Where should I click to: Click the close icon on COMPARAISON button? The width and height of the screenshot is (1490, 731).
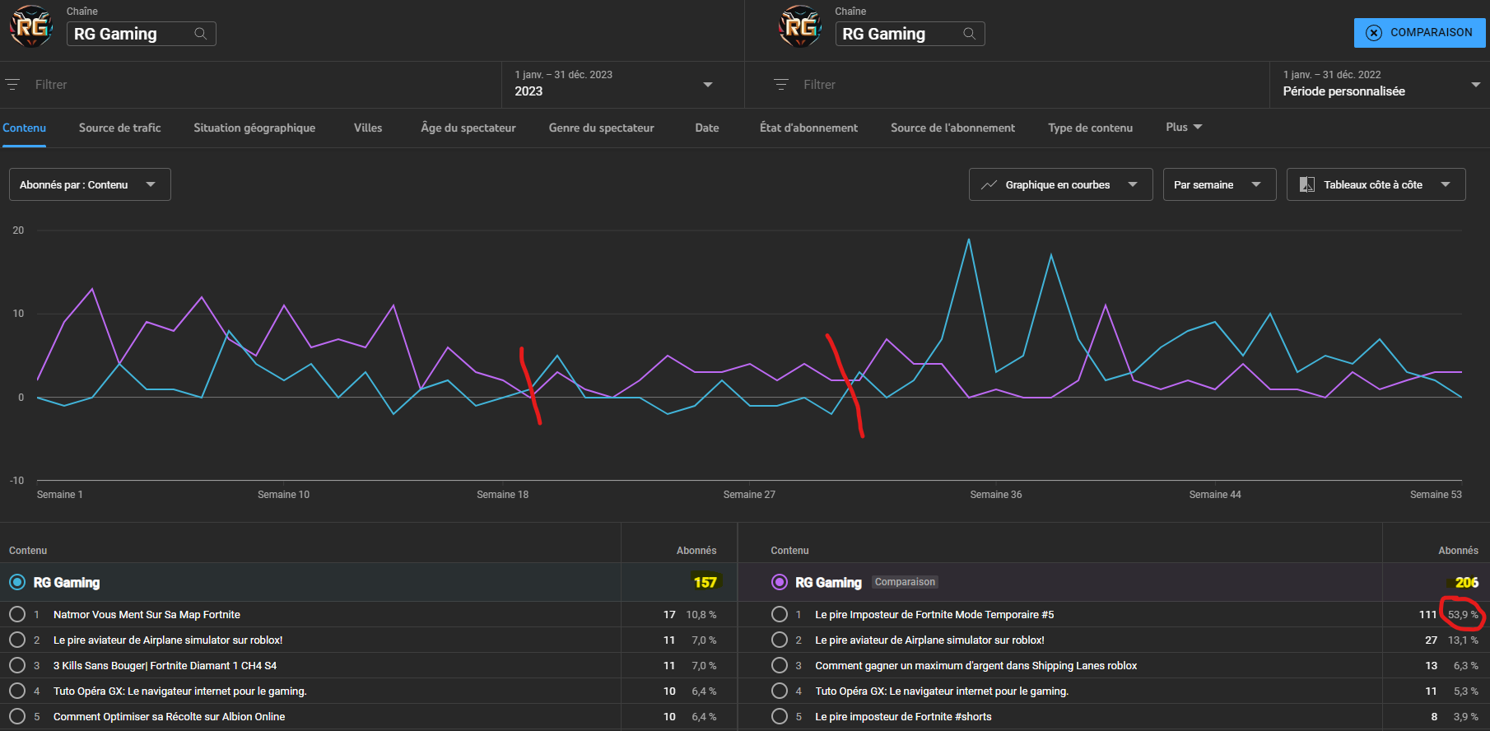point(1374,33)
